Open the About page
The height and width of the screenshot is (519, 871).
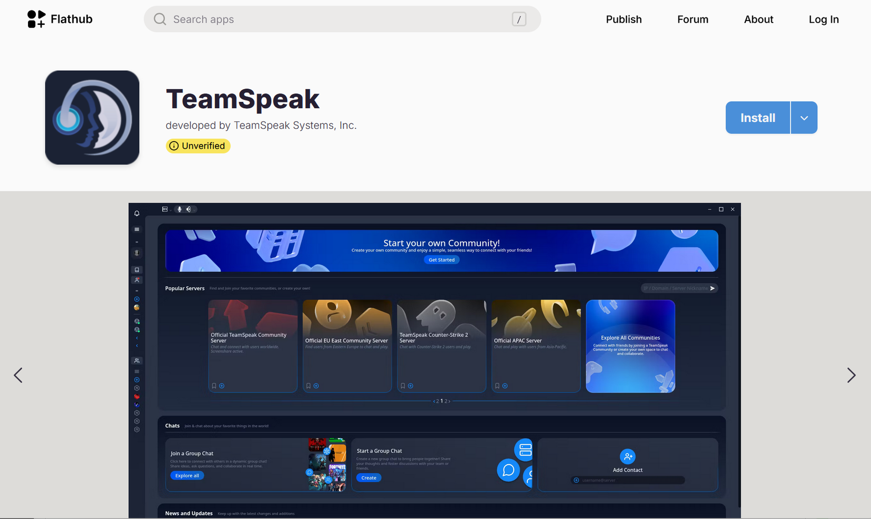[x=759, y=20]
